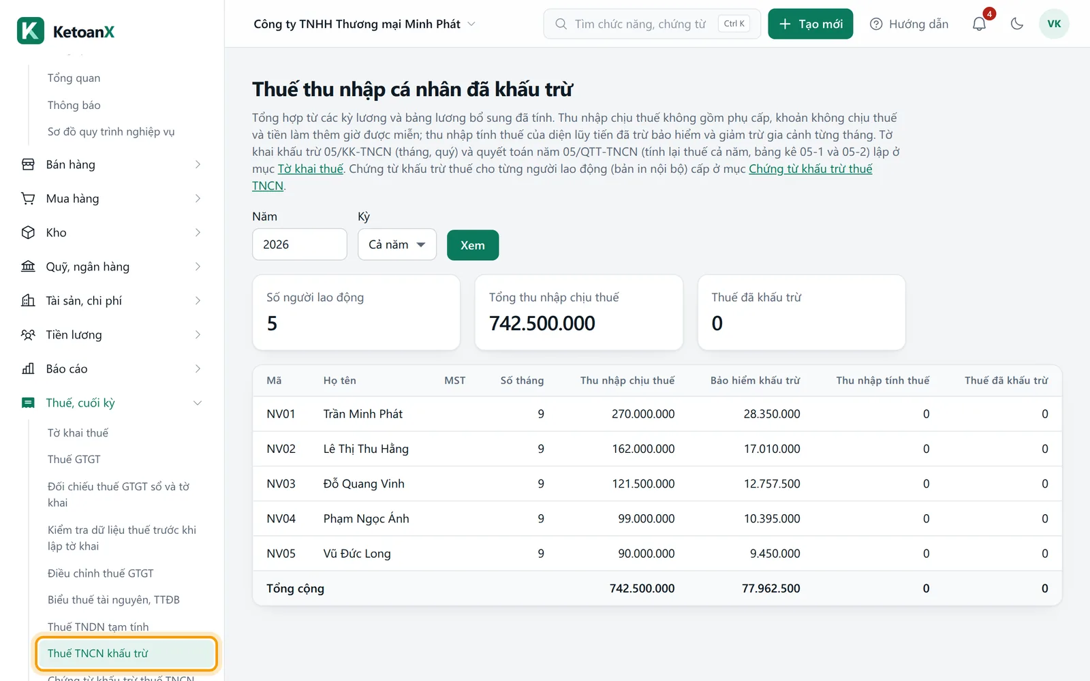Screen dimensions: 1090x681
Task: Collapse the Thuế, cuối kỳ section
Action: 112,402
